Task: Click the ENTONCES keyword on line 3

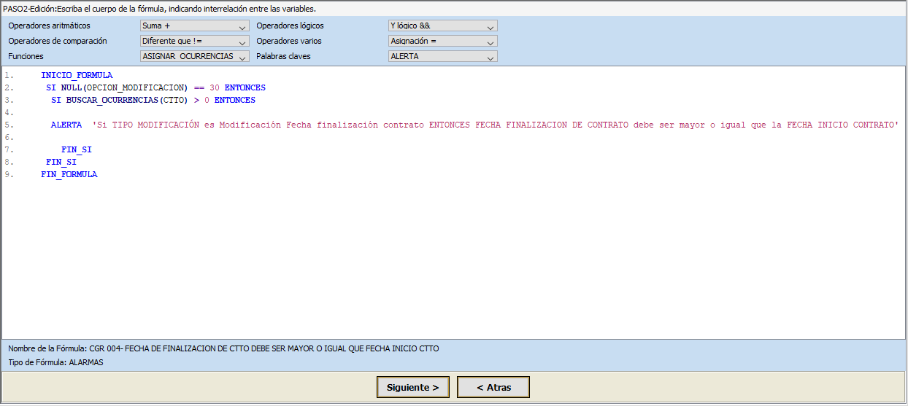Action: pyautogui.click(x=234, y=100)
